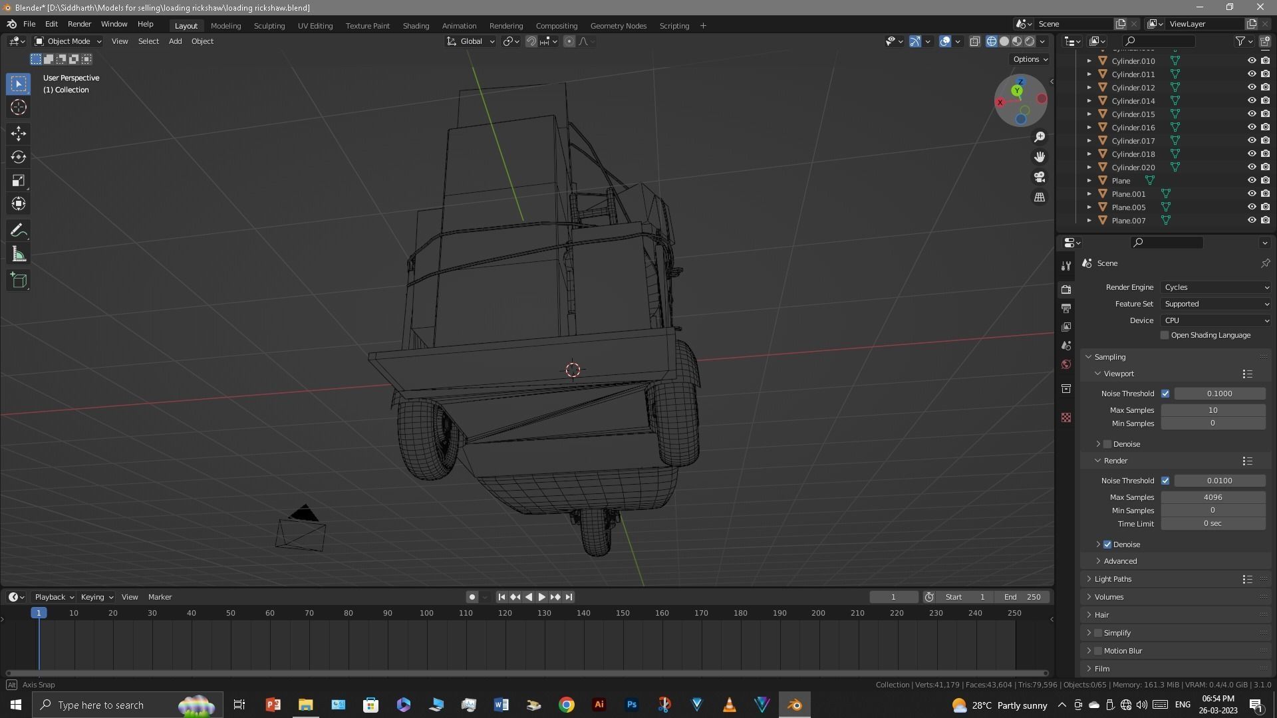Click the Time Limit value field
Viewport: 1277px width, 718px height.
tap(1212, 524)
